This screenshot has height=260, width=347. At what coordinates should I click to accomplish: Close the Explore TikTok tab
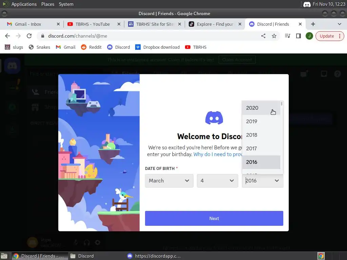[x=240, y=24]
